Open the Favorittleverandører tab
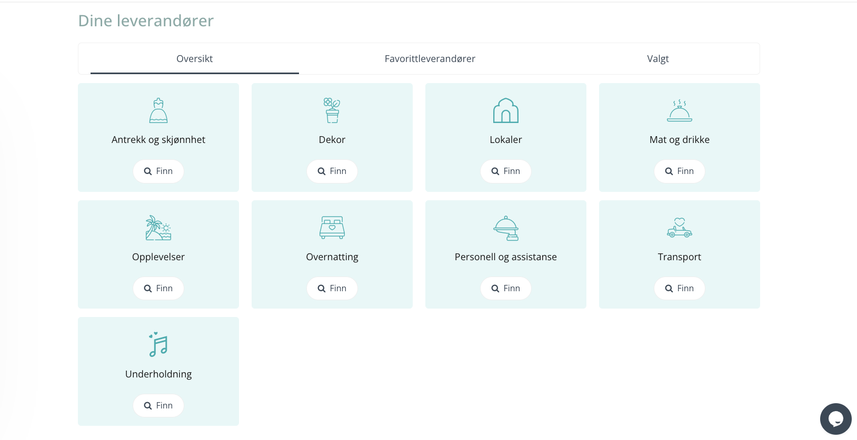Screen dimensions: 857x440 tap(430, 59)
